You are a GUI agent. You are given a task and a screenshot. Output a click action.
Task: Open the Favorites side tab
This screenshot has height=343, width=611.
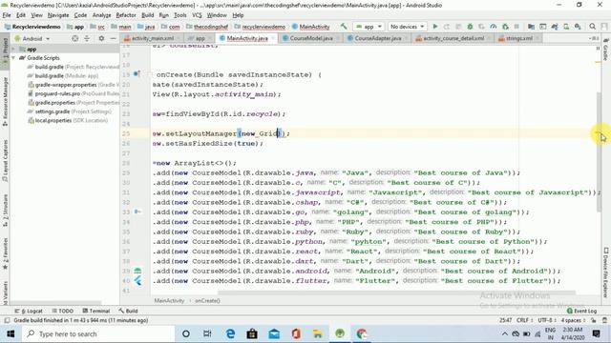point(5,253)
